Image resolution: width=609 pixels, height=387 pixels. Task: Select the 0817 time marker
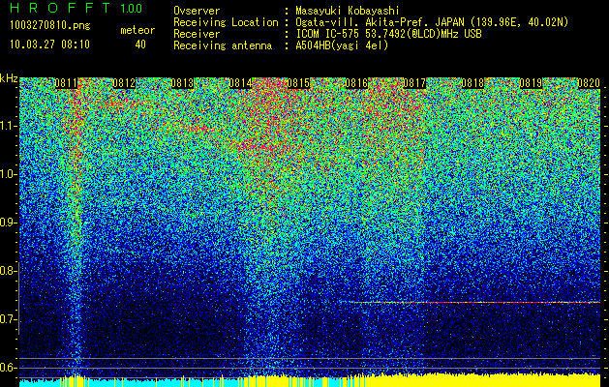pyautogui.click(x=414, y=83)
